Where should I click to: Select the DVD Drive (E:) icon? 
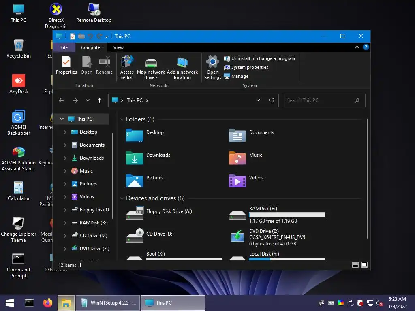pyautogui.click(x=237, y=236)
